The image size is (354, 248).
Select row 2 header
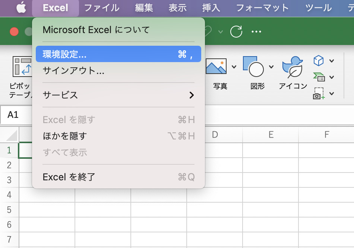click(x=9, y=165)
